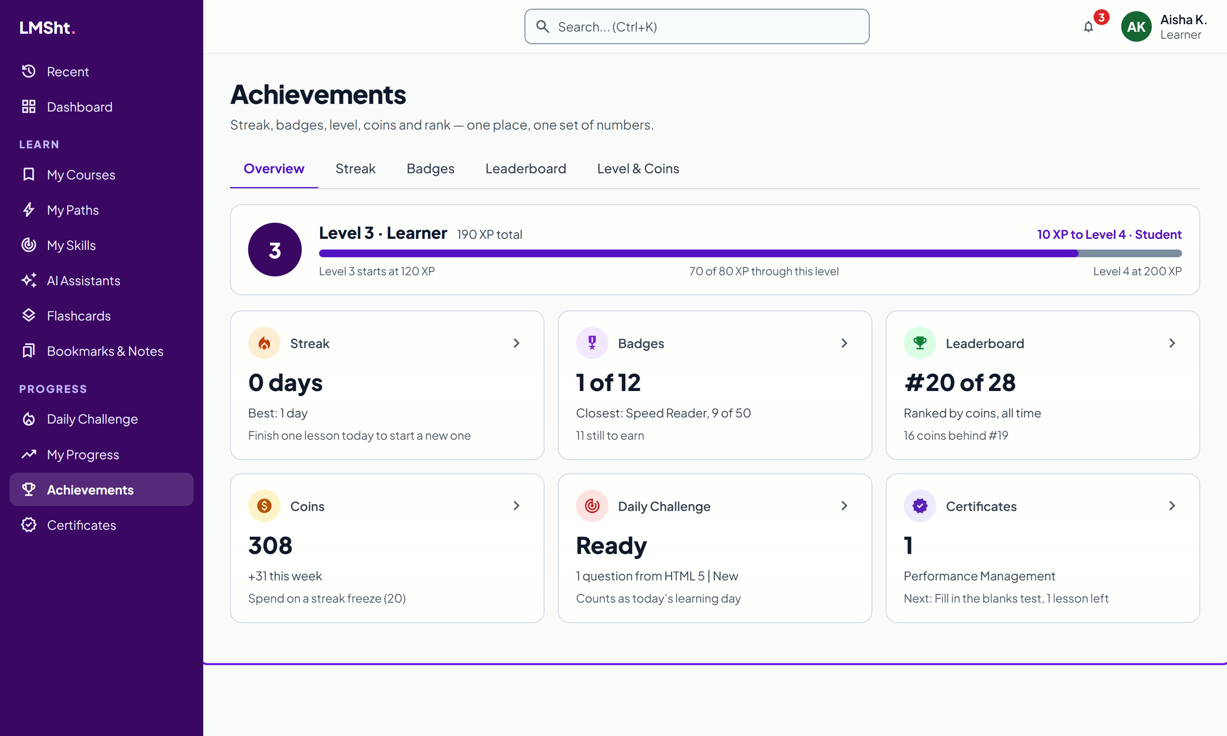
Task: Click the Flashcards layers icon
Action: [29, 316]
